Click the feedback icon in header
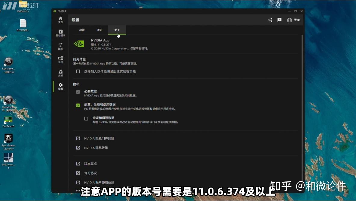356x201 pixels. [280, 20]
